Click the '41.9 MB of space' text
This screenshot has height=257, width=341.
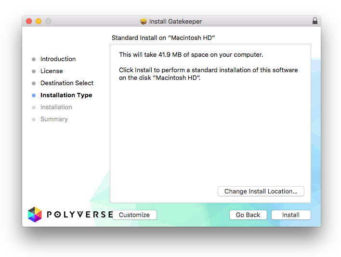(x=183, y=54)
